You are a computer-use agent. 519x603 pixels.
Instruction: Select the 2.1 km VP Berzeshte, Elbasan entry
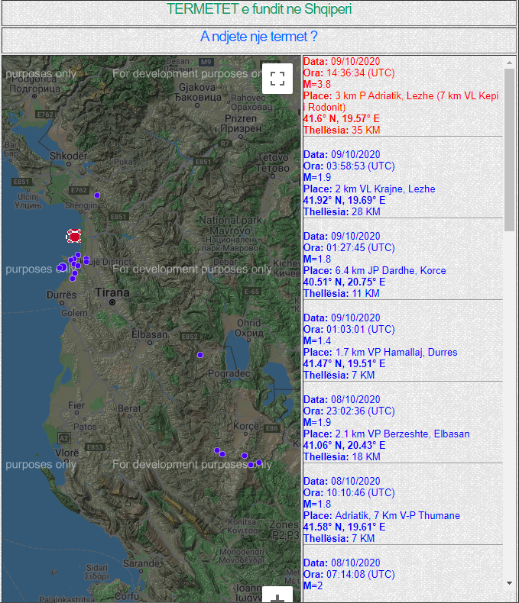click(x=402, y=428)
